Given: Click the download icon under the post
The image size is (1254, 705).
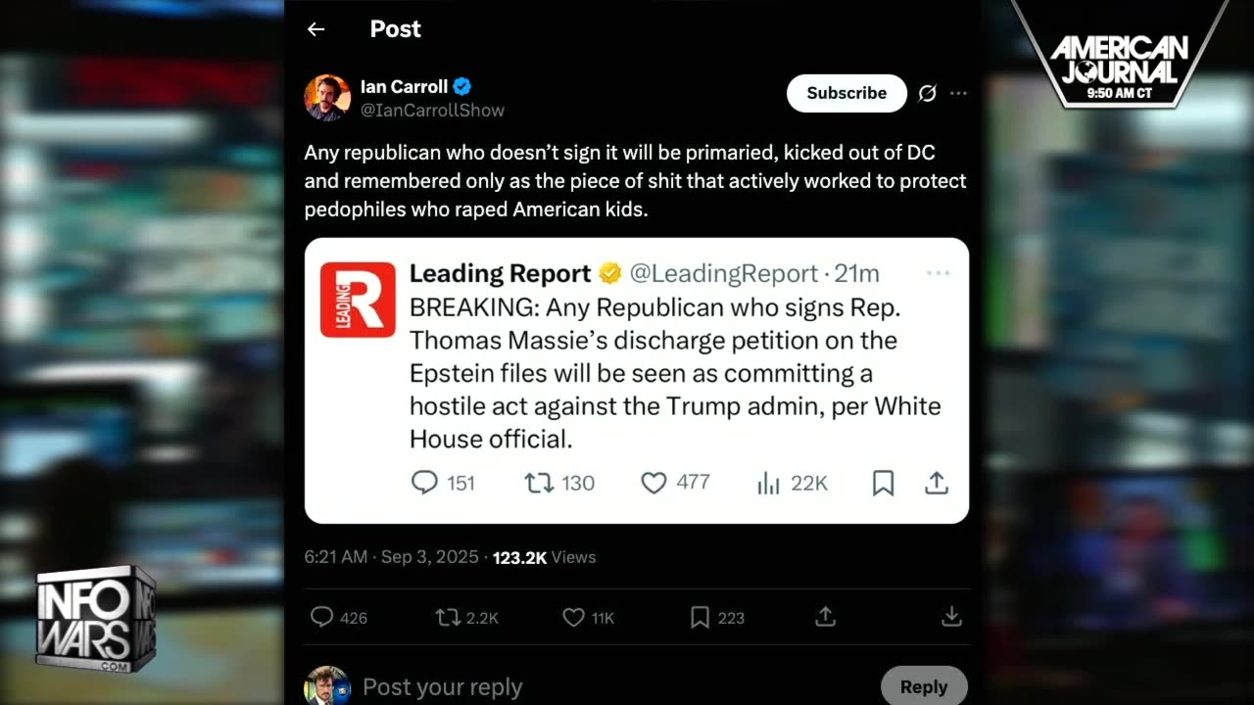Looking at the screenshot, I should (x=951, y=617).
